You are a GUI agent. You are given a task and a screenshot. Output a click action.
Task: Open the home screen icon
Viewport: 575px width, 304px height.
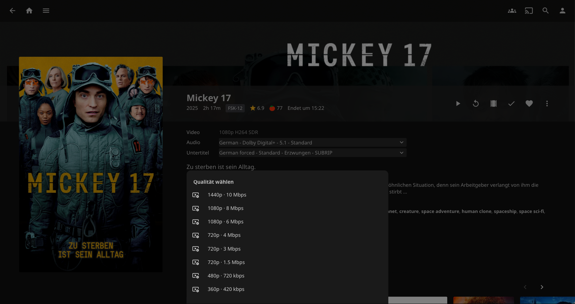pos(29,11)
